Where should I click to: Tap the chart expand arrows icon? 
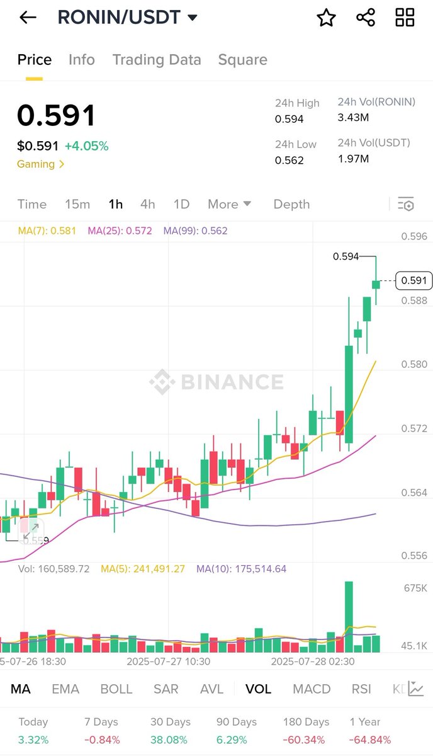30,530
